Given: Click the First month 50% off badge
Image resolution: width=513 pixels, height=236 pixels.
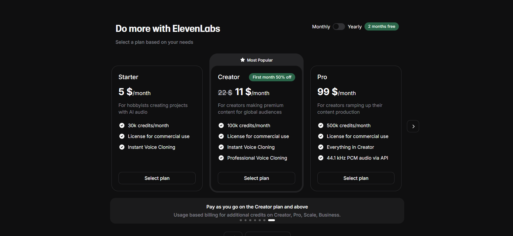Looking at the screenshot, I should (272, 77).
